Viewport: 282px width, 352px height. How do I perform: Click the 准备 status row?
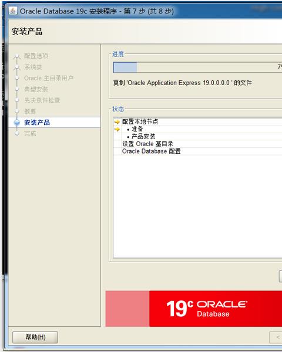click(197, 129)
